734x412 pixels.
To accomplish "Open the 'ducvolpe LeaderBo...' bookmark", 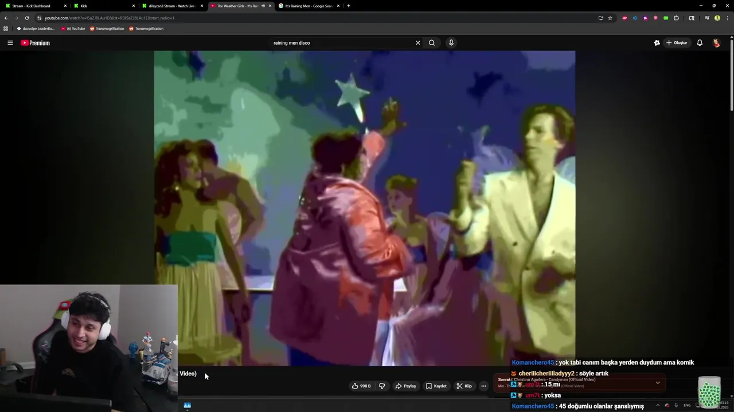I will click(36, 29).
